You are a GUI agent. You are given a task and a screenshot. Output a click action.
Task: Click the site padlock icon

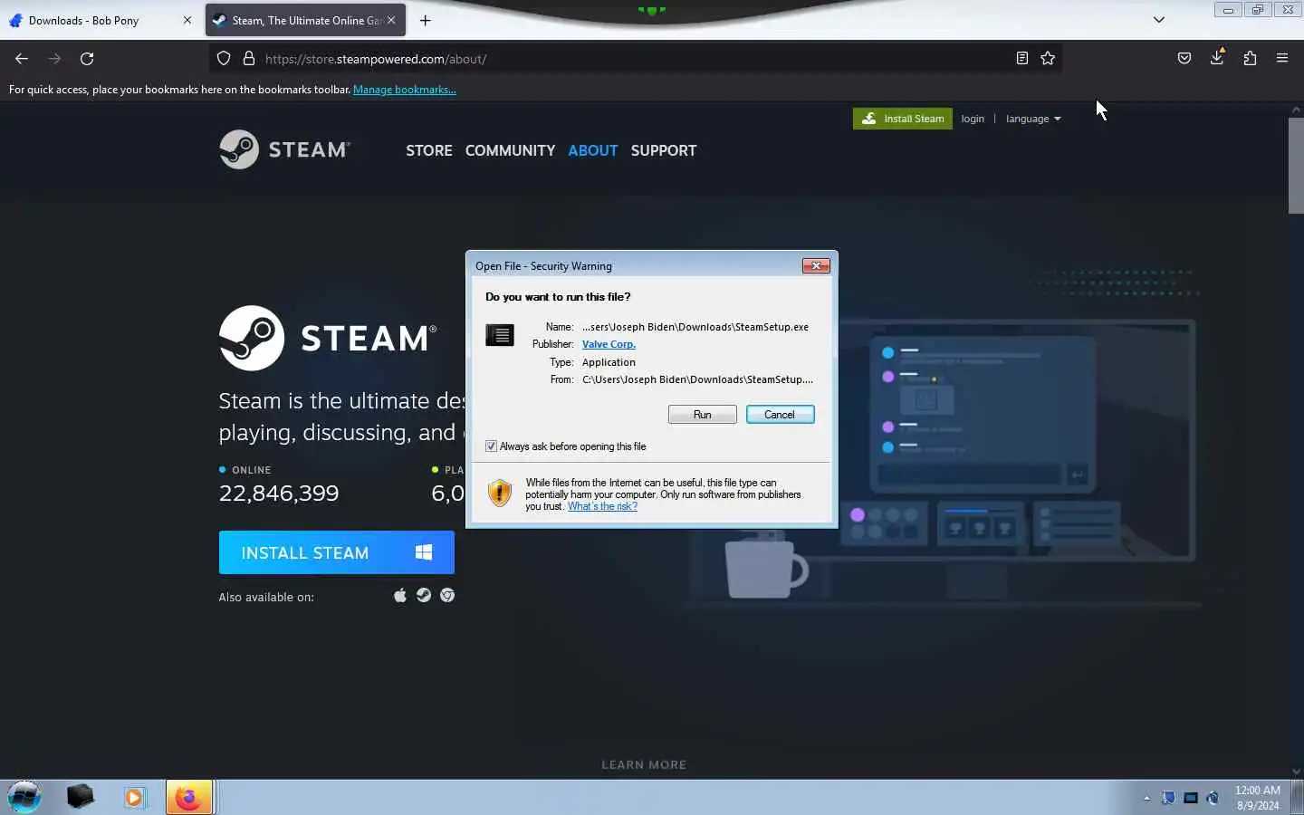[x=248, y=59]
